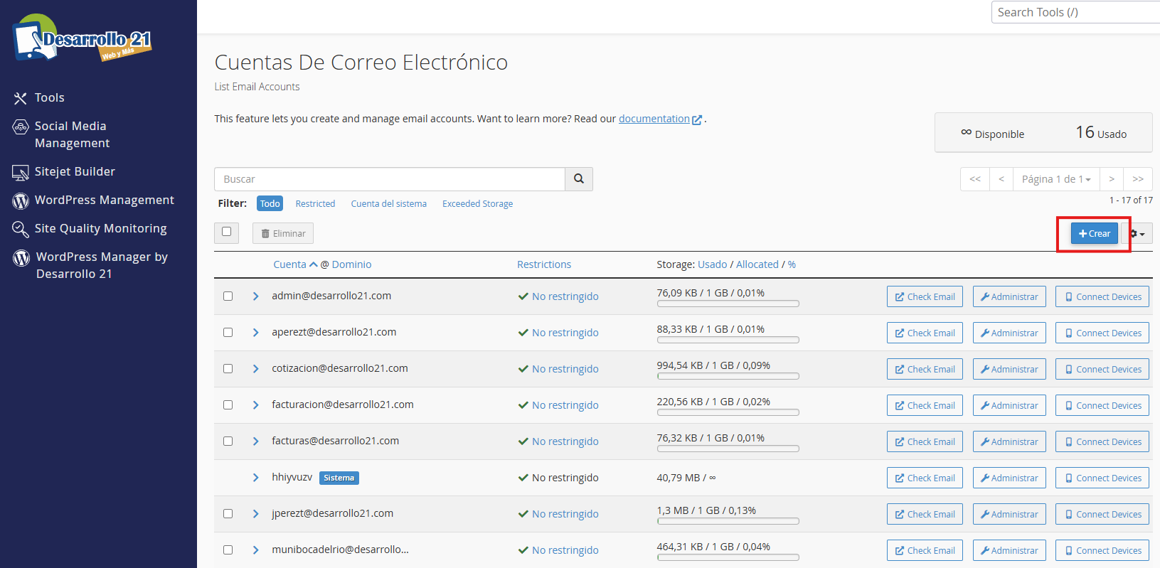Check the admin@desarrollo21.com checkbox
The width and height of the screenshot is (1160, 568).
[x=228, y=296]
